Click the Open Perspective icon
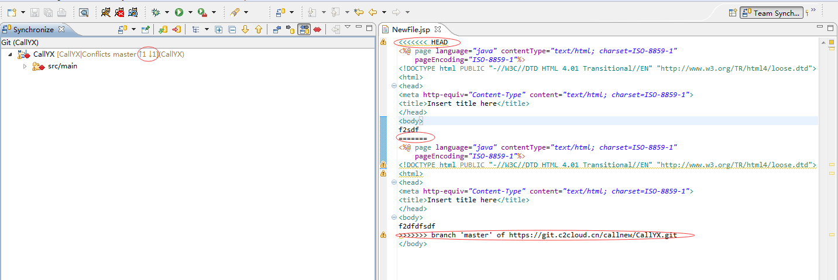 point(733,12)
